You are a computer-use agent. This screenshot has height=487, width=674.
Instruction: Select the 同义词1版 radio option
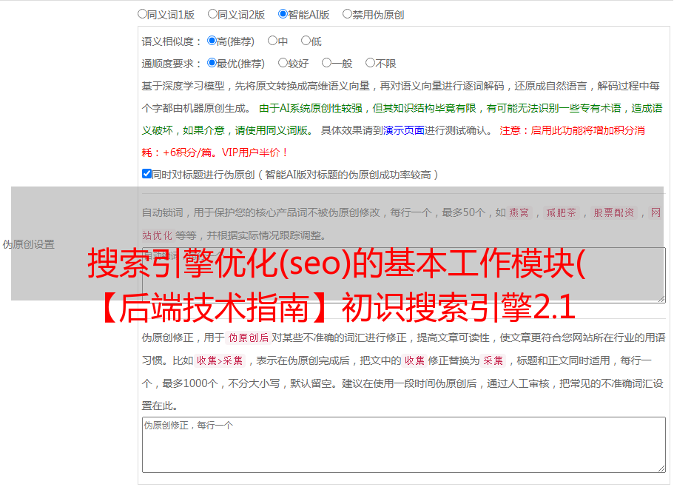[142, 14]
